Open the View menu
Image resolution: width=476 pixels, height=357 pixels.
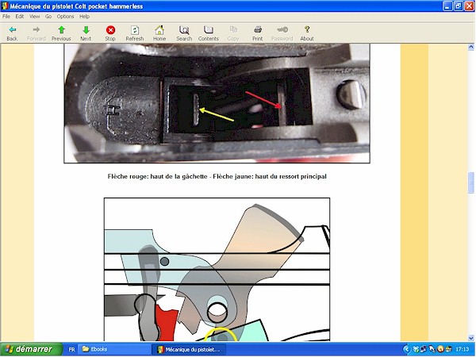pyautogui.click(x=35, y=17)
